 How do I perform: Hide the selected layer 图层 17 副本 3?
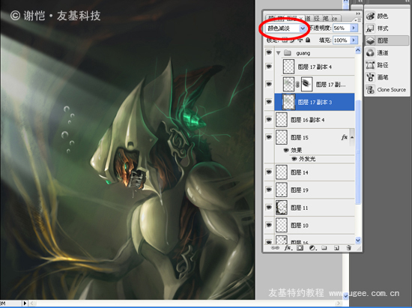click(269, 102)
